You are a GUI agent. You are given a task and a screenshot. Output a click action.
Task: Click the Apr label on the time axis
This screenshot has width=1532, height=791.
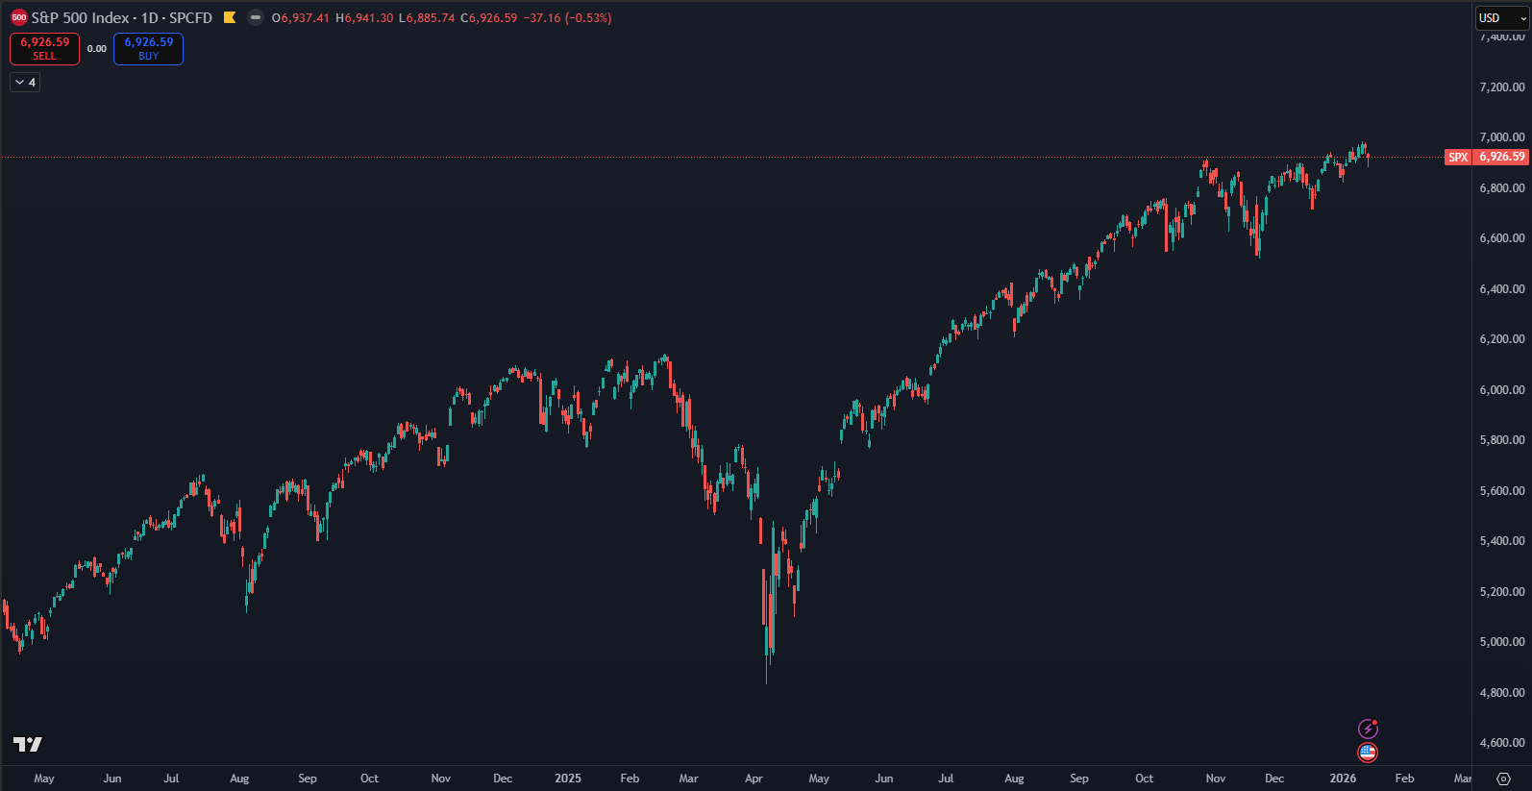pos(754,779)
